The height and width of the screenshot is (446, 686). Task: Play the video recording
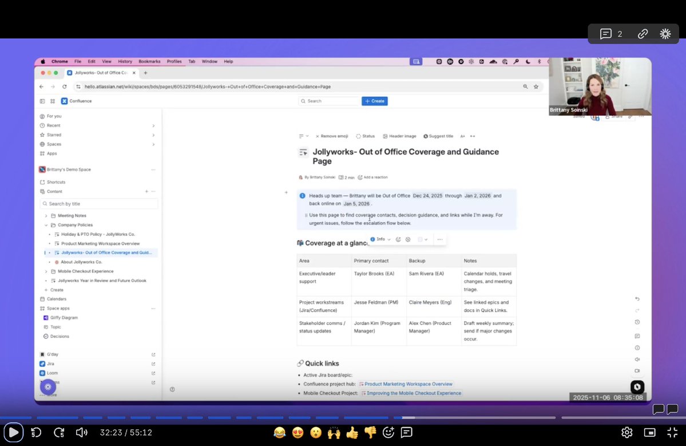click(14, 432)
